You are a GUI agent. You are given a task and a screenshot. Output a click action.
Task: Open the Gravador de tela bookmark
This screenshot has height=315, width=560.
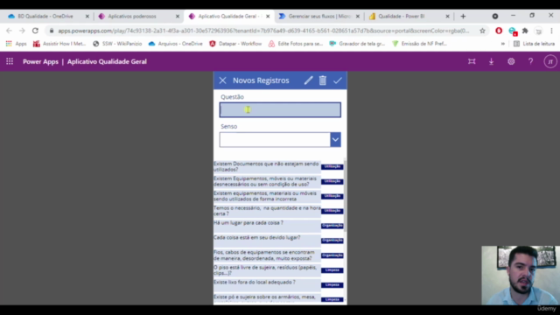tap(357, 44)
